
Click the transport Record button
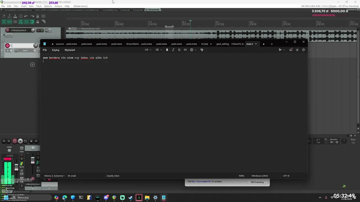pyautogui.click(x=15, y=141)
